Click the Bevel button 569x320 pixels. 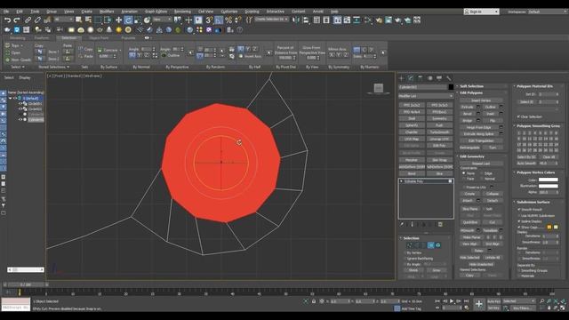point(467,114)
